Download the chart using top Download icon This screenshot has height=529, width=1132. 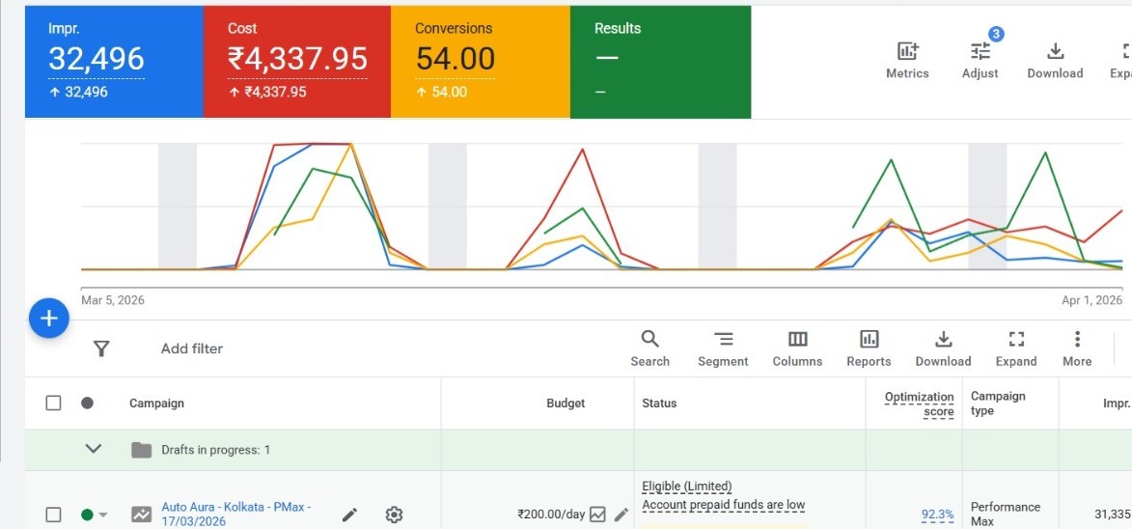1054,60
